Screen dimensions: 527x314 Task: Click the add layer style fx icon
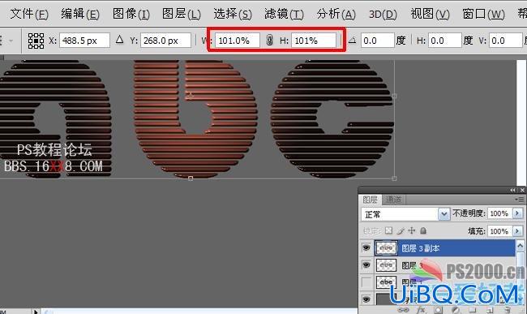point(421,310)
